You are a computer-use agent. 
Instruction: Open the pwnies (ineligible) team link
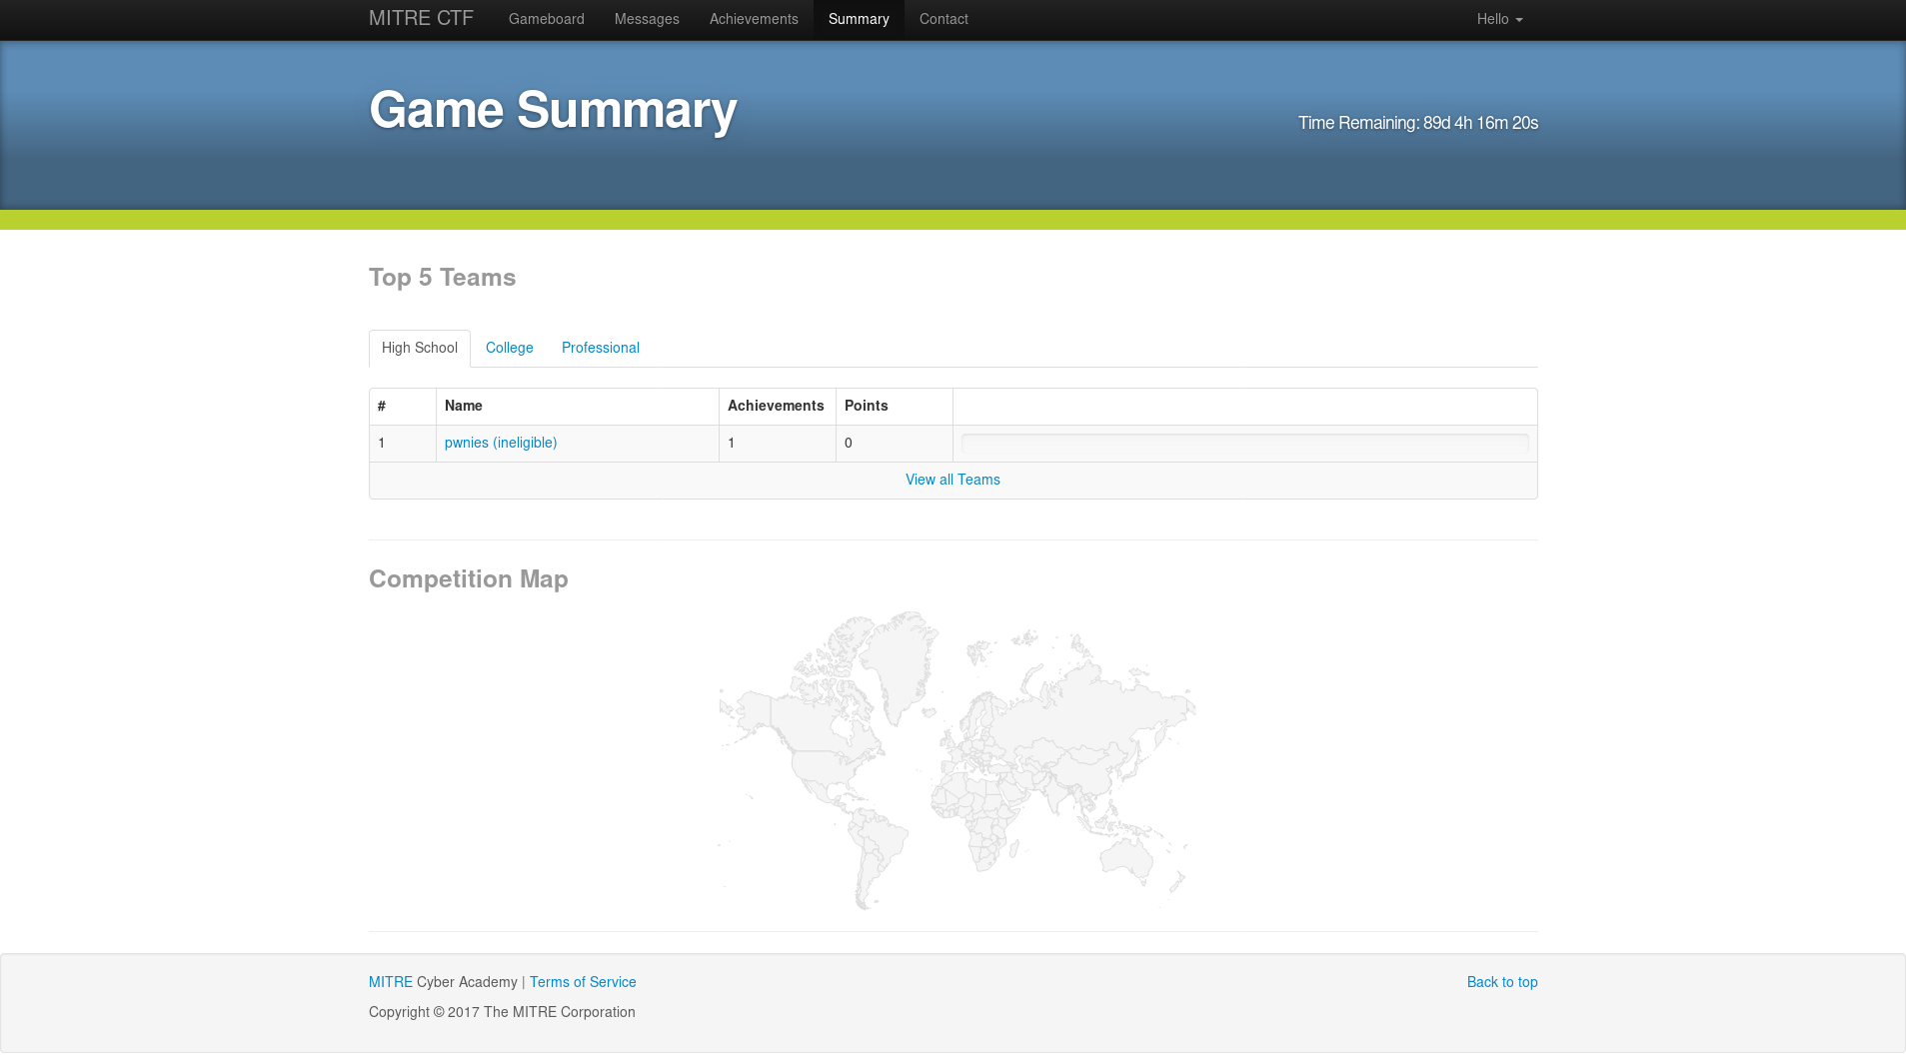[501, 443]
